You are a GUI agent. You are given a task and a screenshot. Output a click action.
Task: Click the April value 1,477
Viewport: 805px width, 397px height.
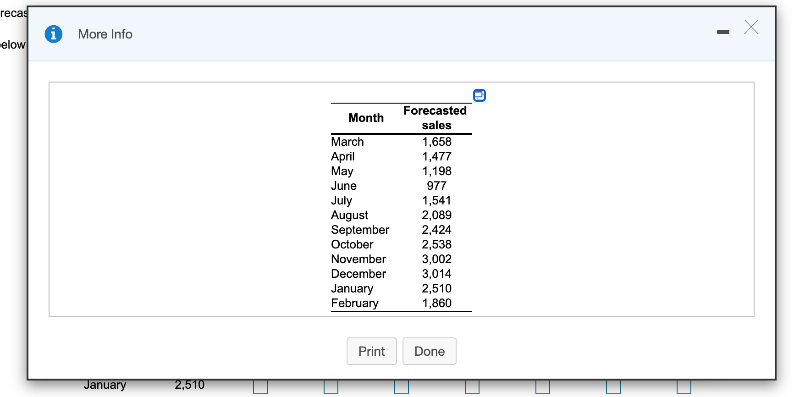pos(437,156)
